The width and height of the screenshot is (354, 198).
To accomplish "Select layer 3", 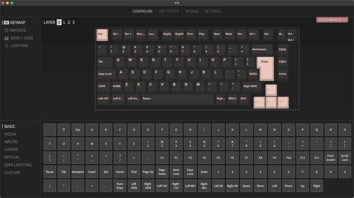I will click(x=73, y=22).
